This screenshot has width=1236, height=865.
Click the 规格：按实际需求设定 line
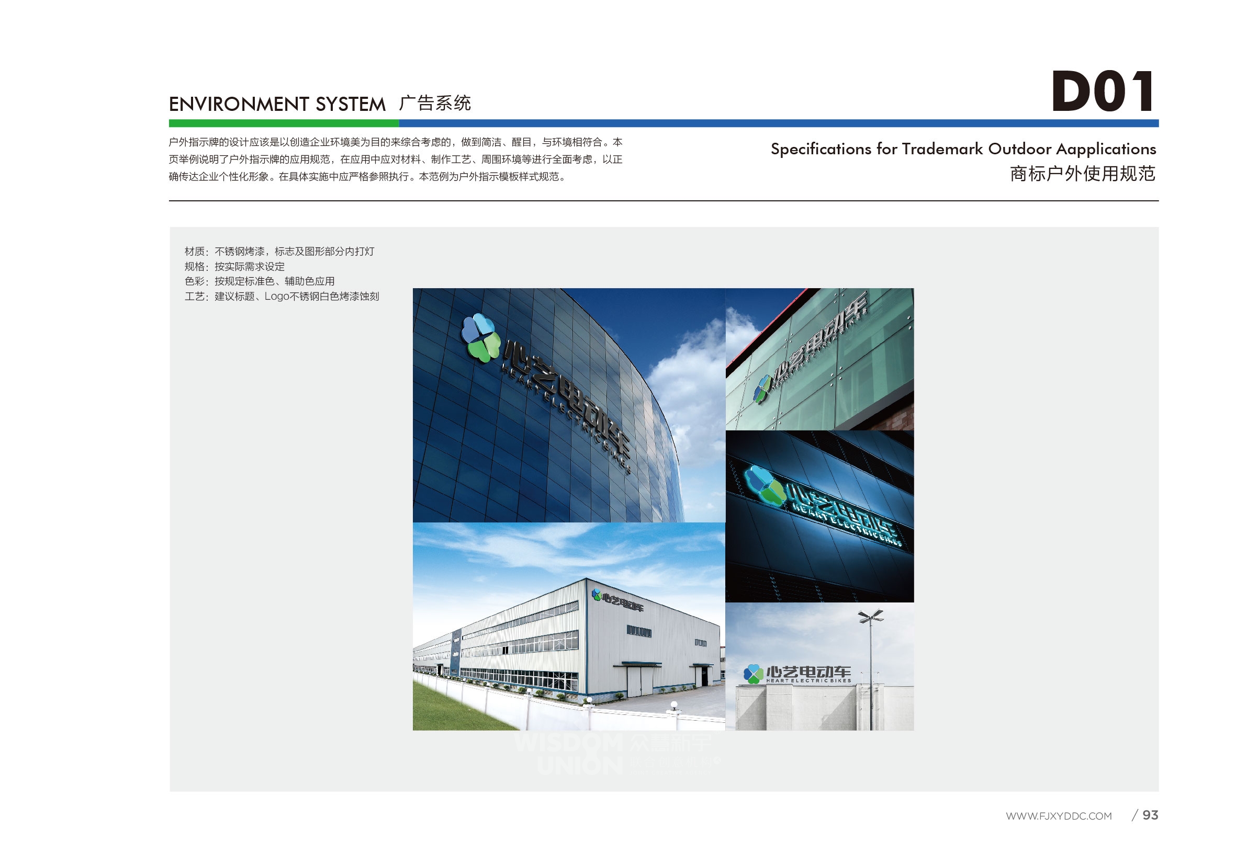[x=235, y=266]
